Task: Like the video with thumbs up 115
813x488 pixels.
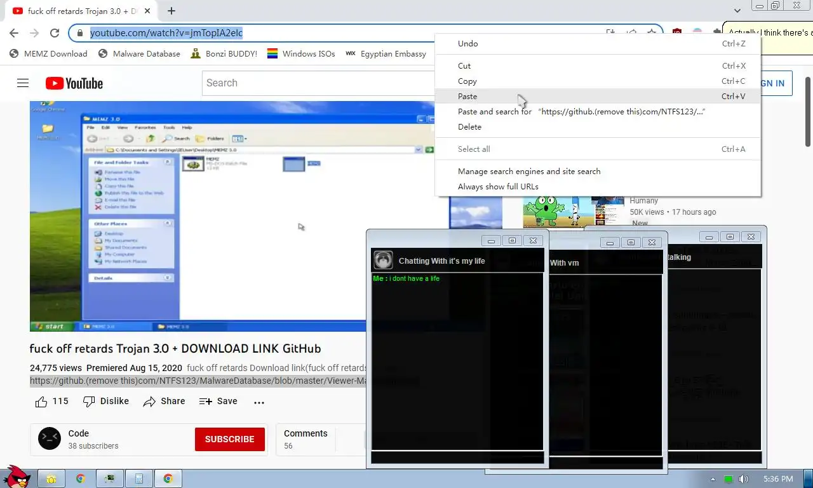Action: pos(51,402)
